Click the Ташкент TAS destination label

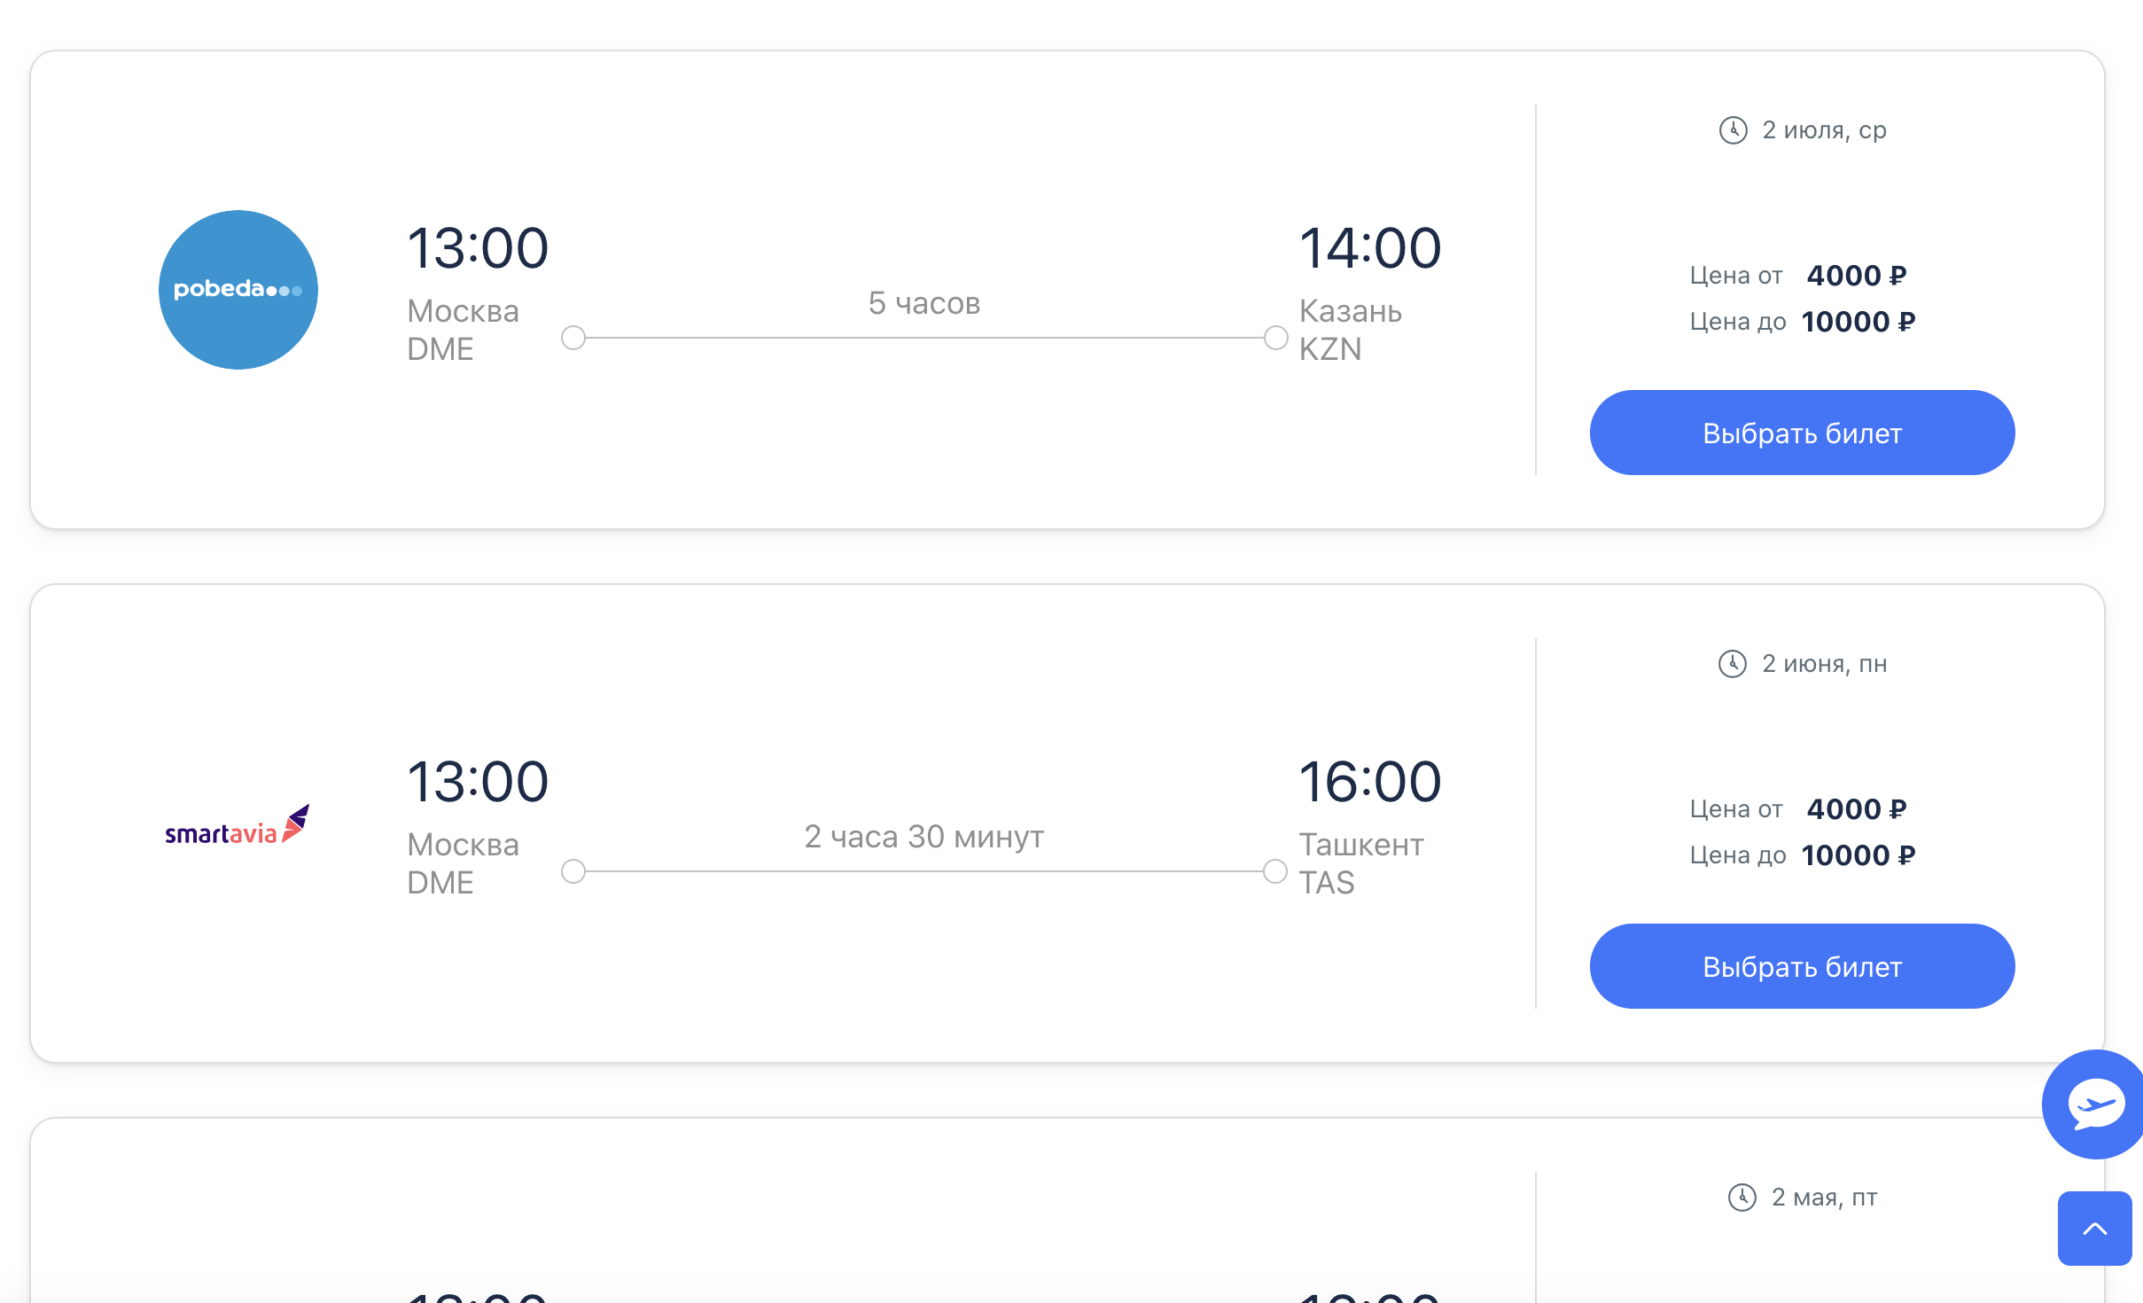click(1362, 862)
